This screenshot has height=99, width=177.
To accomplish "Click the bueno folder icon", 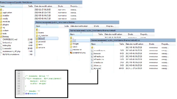I will point(37,33).
